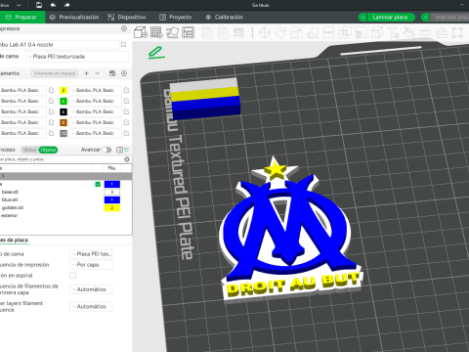Click the Auto orient toolbar icon
The height and width of the screenshot is (352, 469).
(172, 32)
